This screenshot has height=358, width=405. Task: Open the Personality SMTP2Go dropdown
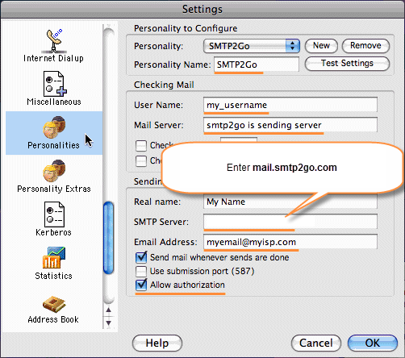[x=252, y=46]
